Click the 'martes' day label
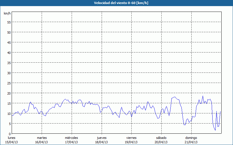The width and height of the screenshot is (233, 145). click(x=42, y=138)
